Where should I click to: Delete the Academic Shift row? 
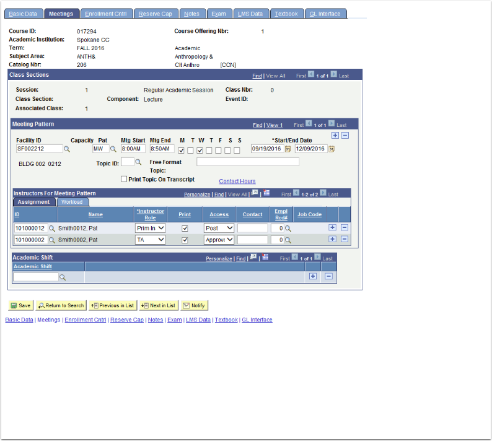coord(328,276)
